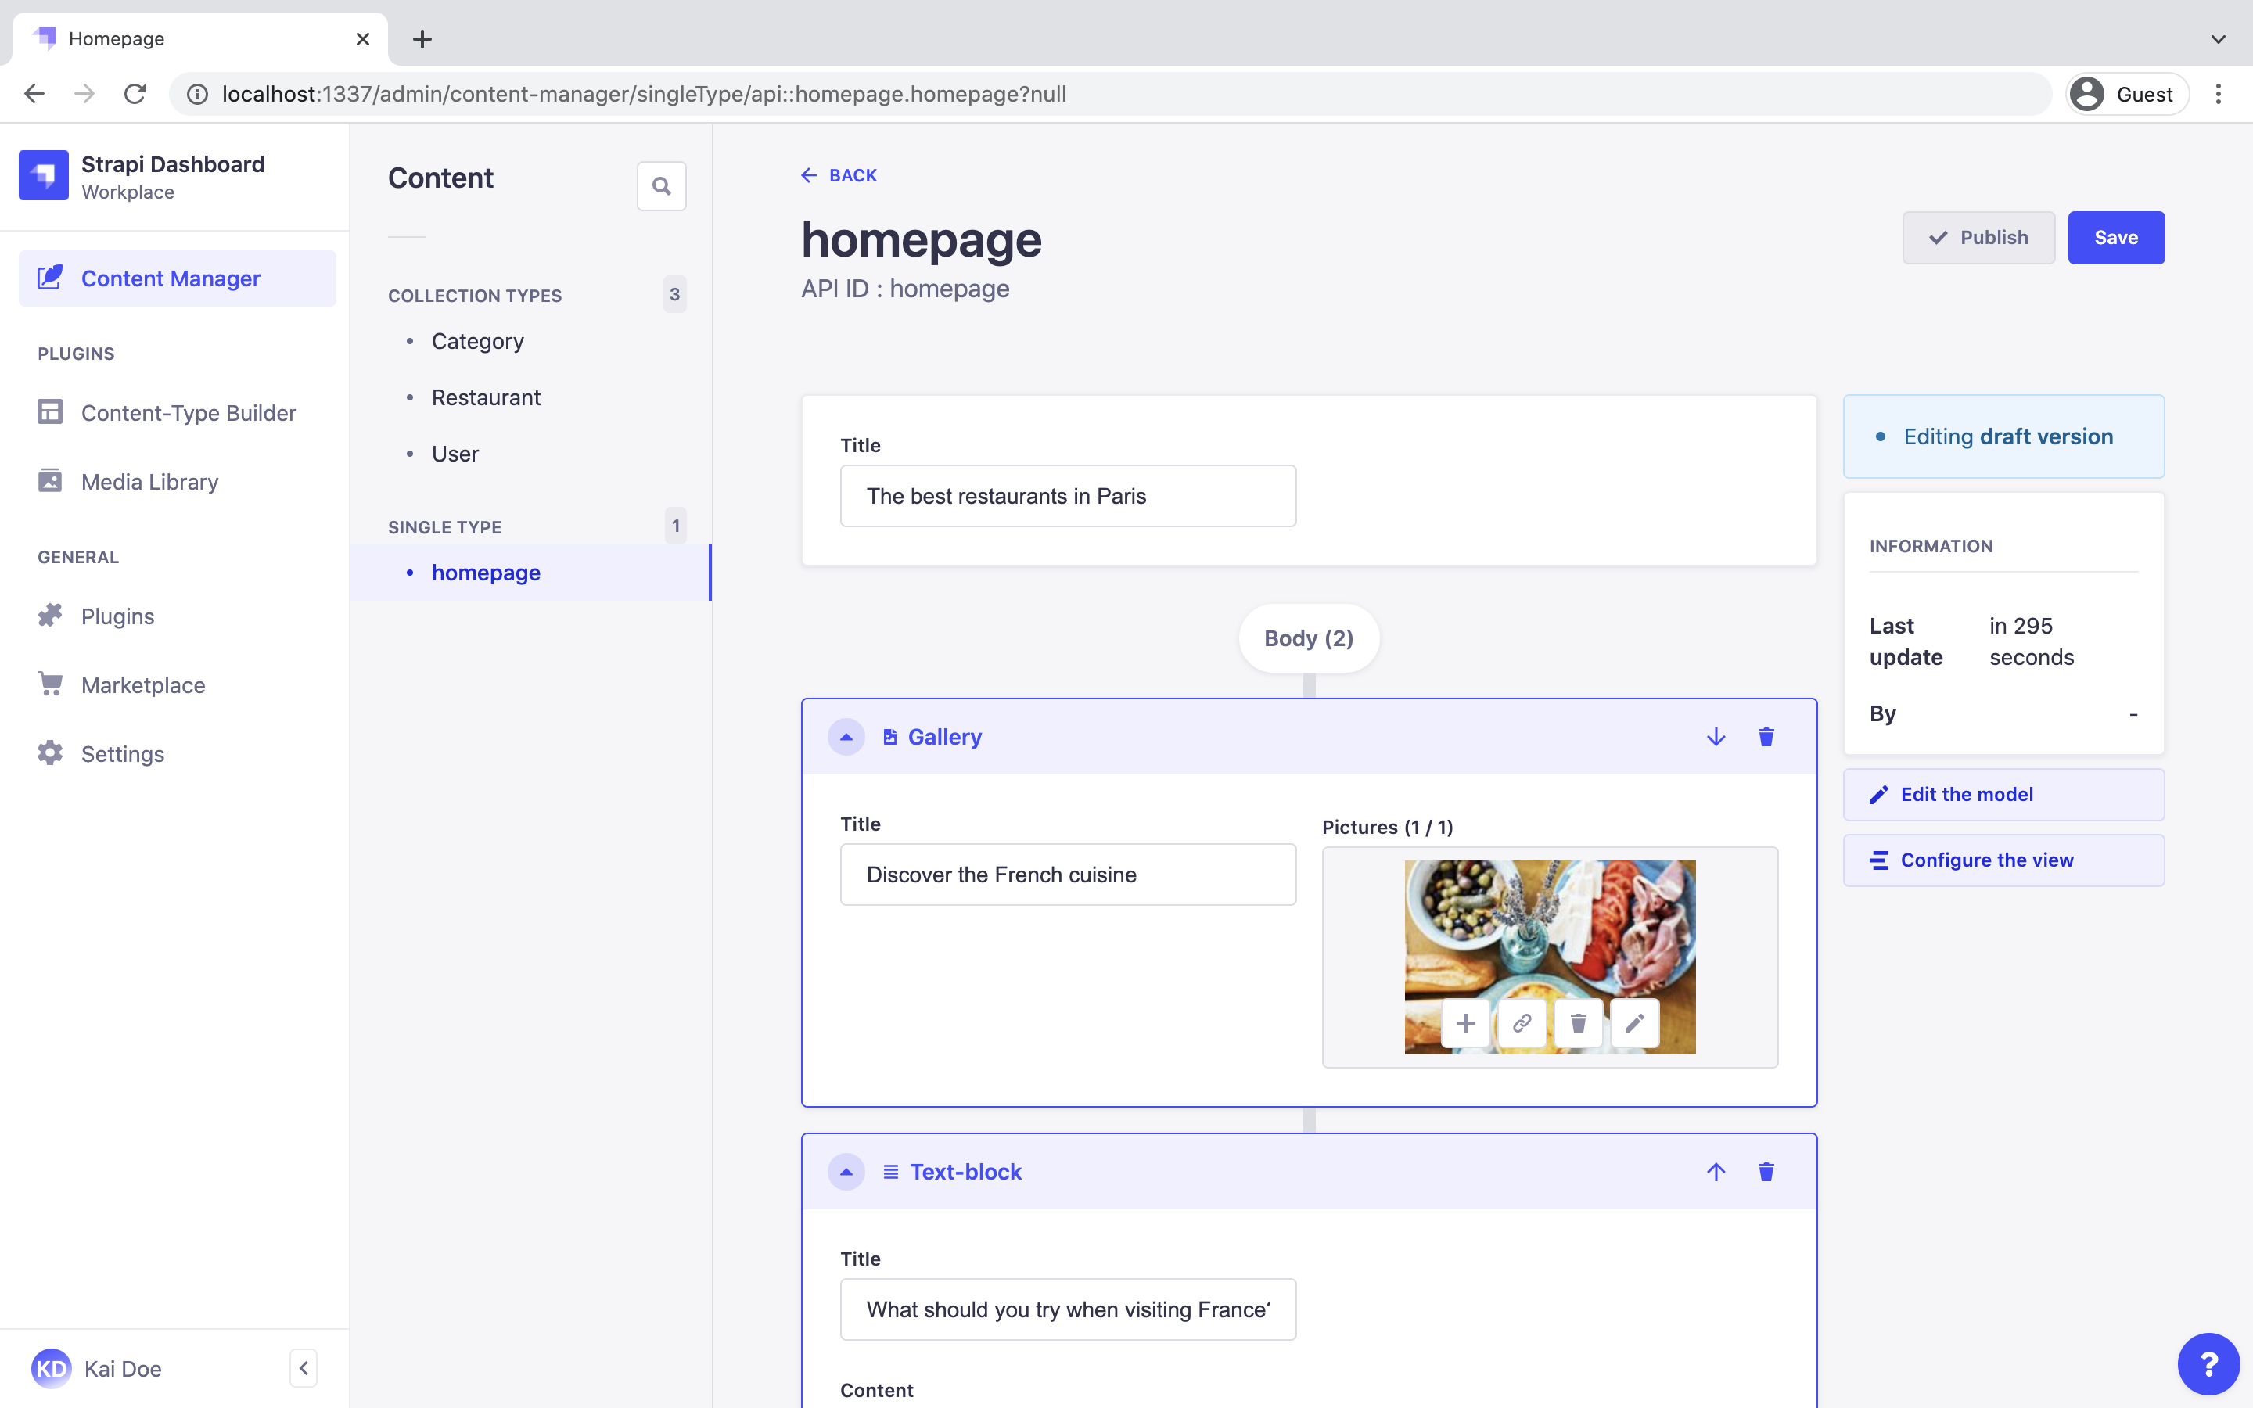Collapse the left navigation sidebar

pos(304,1367)
